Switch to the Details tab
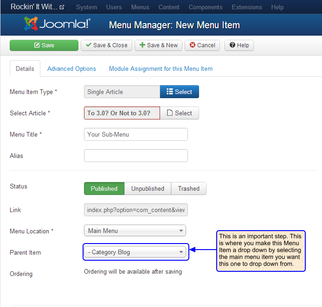Viewport: 322px width, 307px height. click(x=25, y=69)
